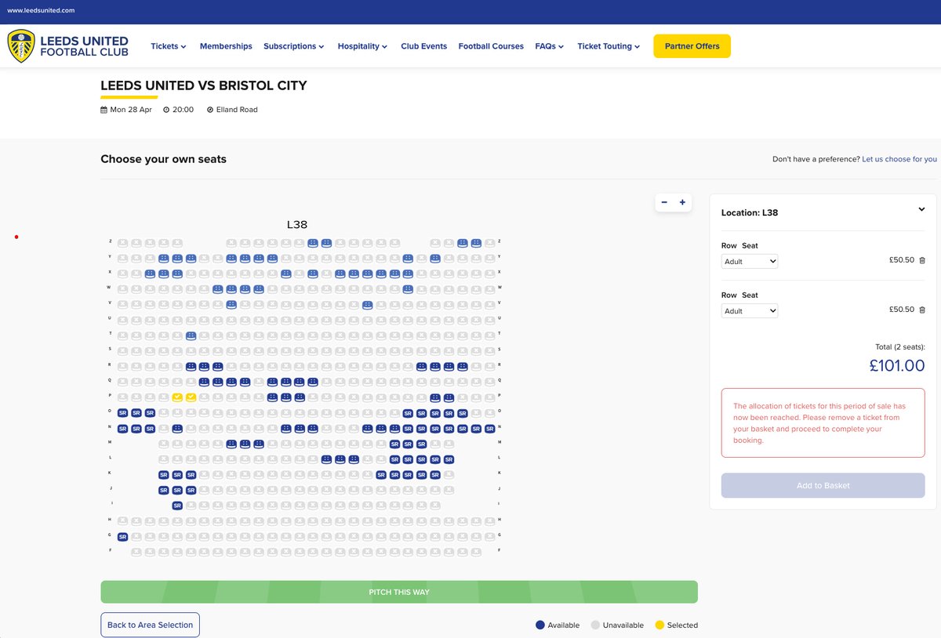This screenshot has width=941, height=638.
Task: Select the middle SR seat in row M
Action: pyautogui.click(x=408, y=444)
